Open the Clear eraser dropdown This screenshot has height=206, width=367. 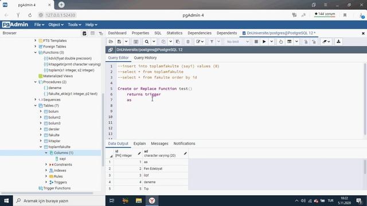[x=326, y=42]
